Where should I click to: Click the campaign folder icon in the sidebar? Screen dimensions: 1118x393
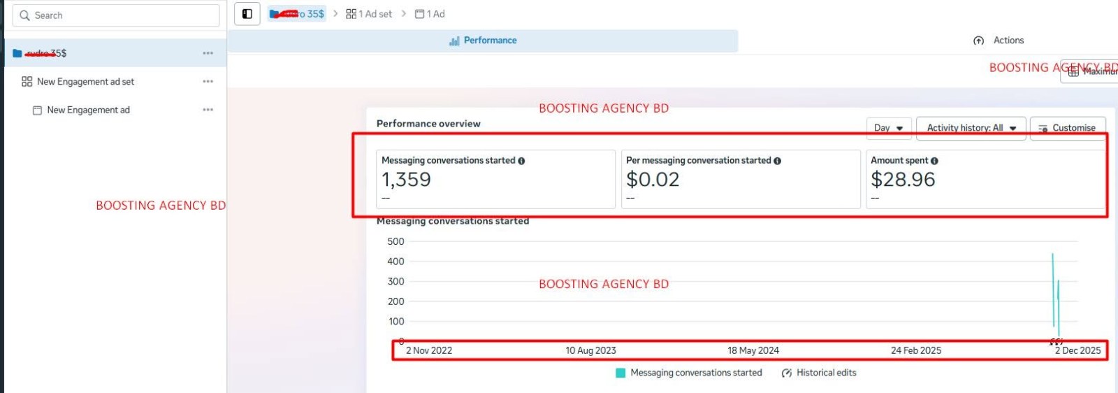pyautogui.click(x=17, y=53)
